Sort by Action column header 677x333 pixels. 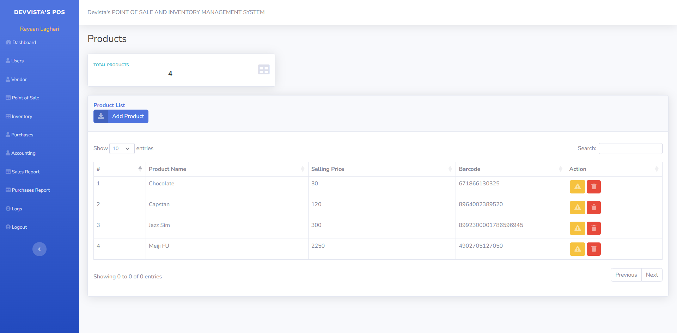(x=614, y=169)
